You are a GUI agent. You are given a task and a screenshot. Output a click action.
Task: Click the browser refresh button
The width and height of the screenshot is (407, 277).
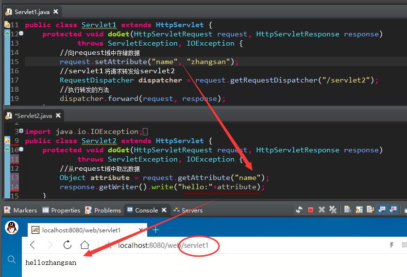(x=68, y=245)
